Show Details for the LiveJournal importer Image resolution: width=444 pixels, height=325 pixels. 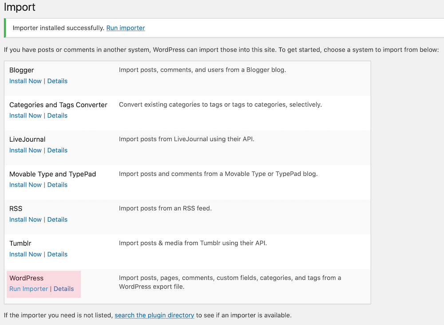pos(57,151)
